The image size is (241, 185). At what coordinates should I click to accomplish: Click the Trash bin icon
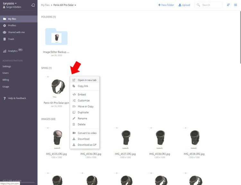(x=4, y=39)
